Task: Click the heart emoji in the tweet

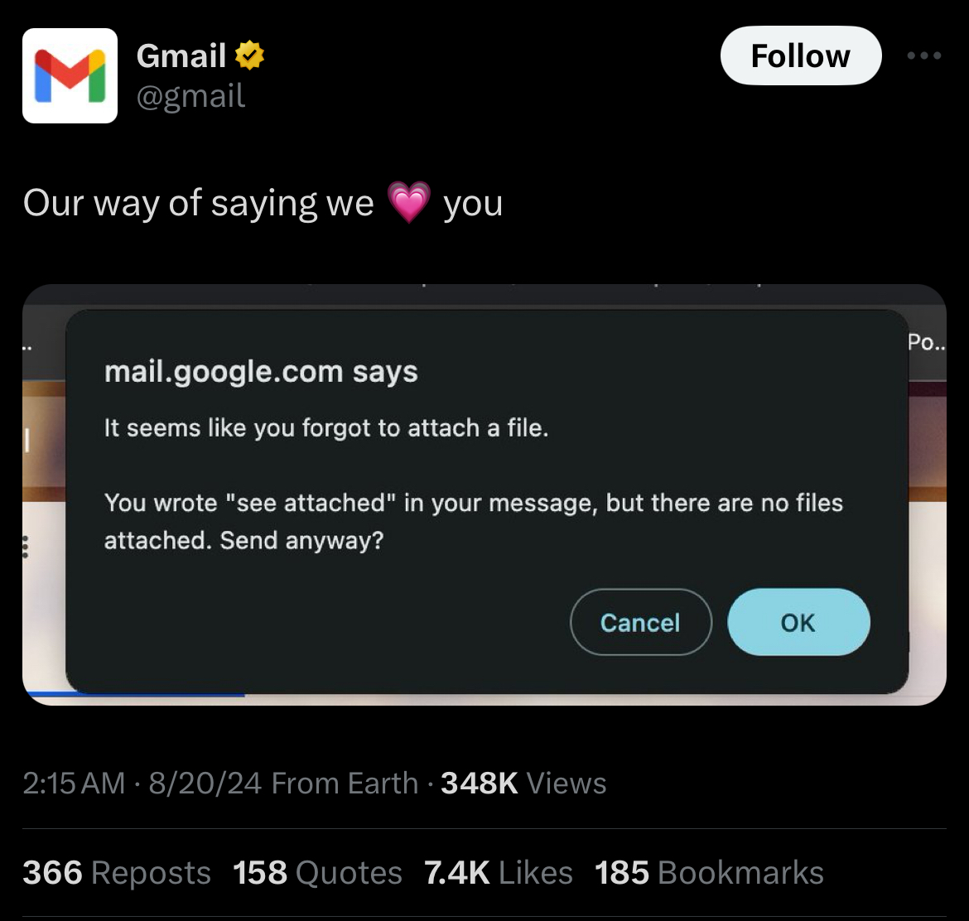Action: tap(409, 203)
